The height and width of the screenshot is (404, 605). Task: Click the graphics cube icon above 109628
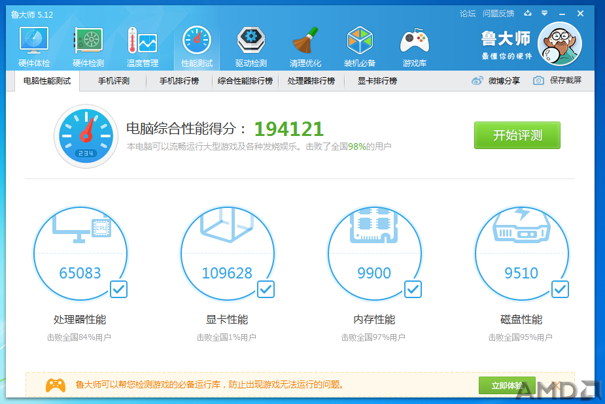pos(227,225)
